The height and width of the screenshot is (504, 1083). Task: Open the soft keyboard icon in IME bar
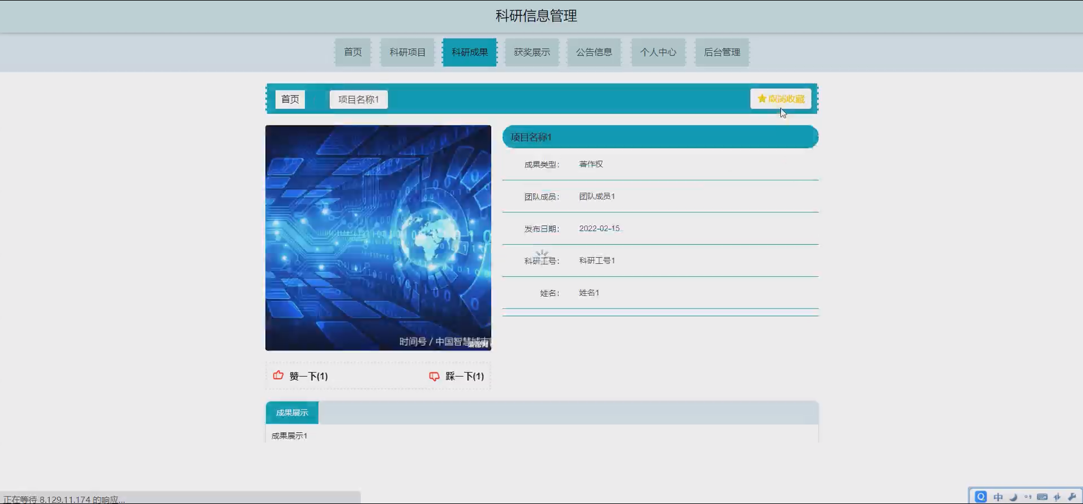(1042, 497)
